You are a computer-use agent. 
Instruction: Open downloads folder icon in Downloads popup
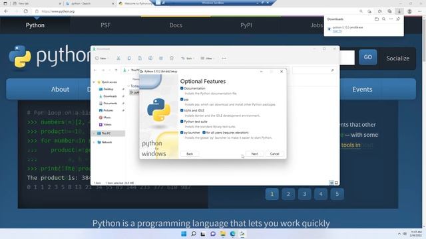pos(377,19)
